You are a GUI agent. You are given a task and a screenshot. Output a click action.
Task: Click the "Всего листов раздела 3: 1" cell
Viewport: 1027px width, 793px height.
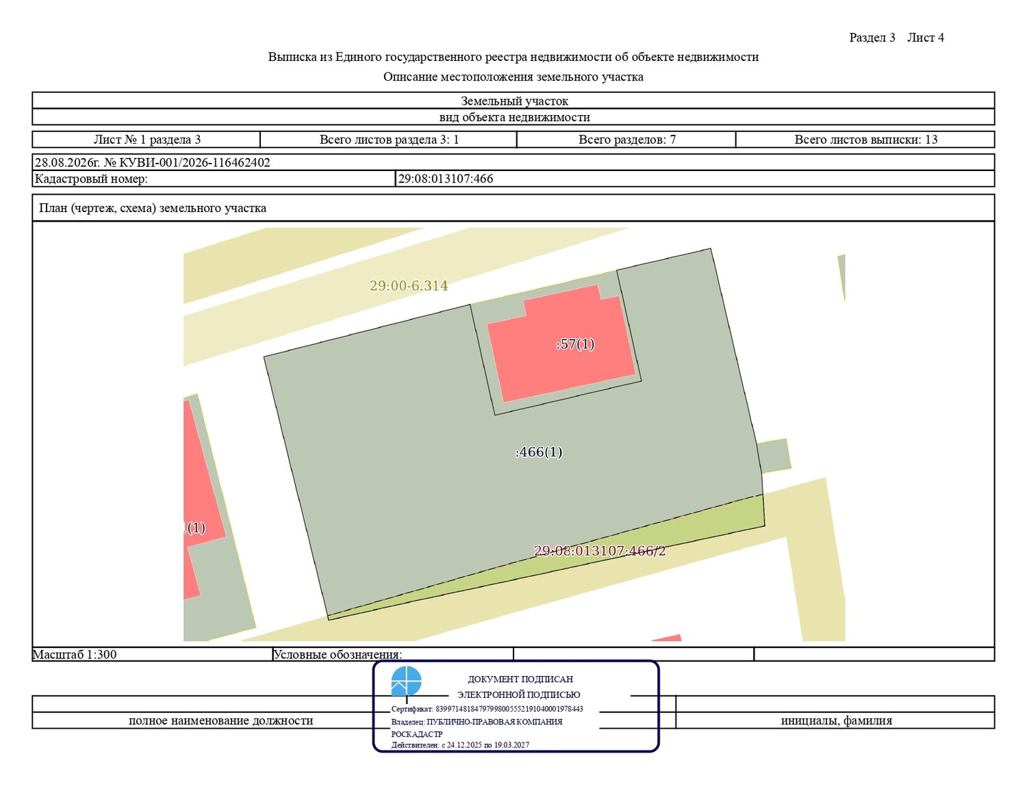(x=389, y=140)
